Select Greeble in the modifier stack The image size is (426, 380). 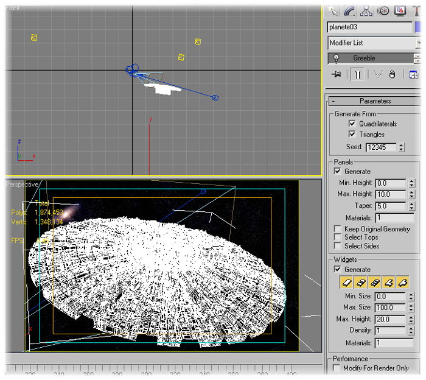coord(364,58)
